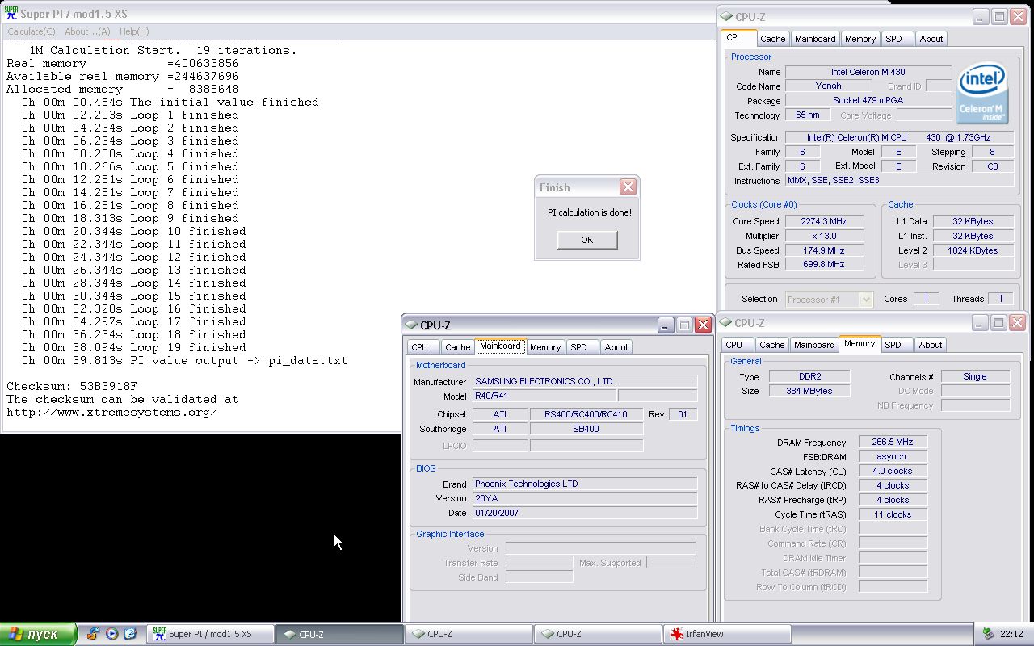Click the taskbar clock showing 22:12
The width and height of the screenshot is (1034, 646).
[1011, 634]
